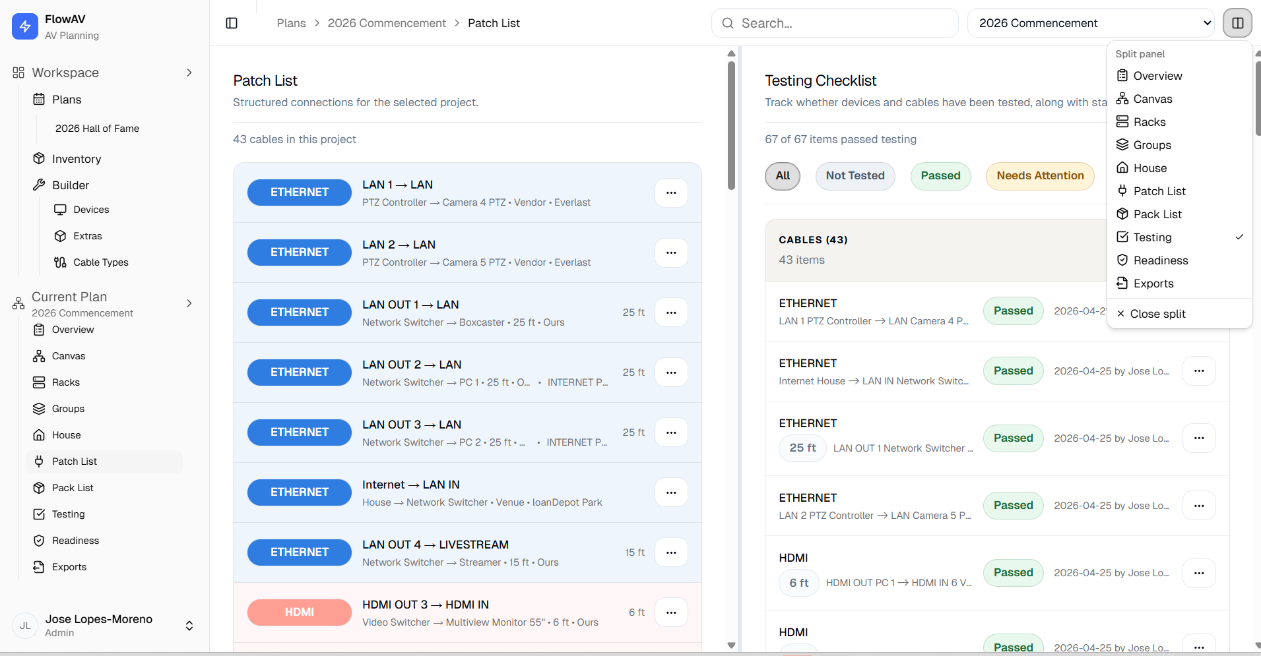Select Pack List in Split panel menu
The height and width of the screenshot is (656, 1261).
pyautogui.click(x=1180, y=214)
